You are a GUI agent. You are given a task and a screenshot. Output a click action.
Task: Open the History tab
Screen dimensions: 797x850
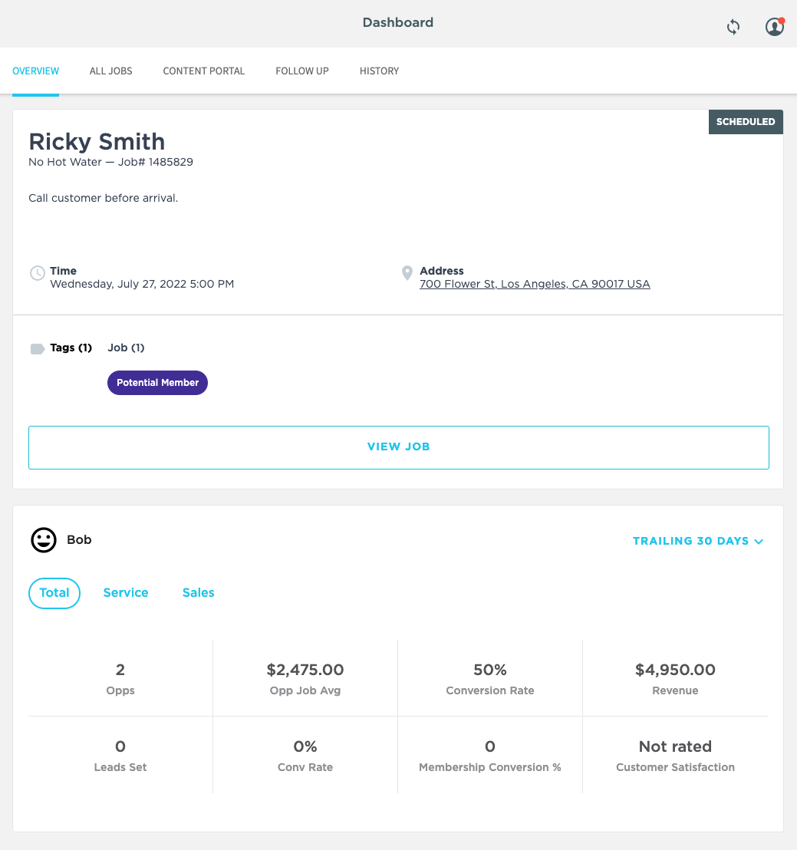click(x=379, y=71)
